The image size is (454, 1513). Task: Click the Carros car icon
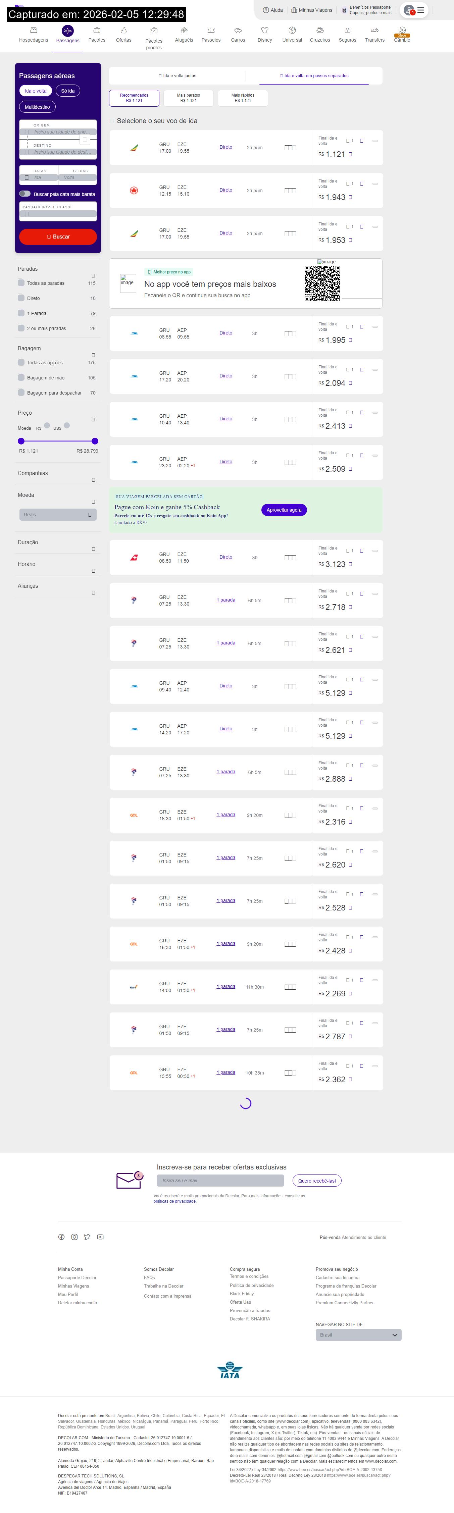[x=238, y=30]
